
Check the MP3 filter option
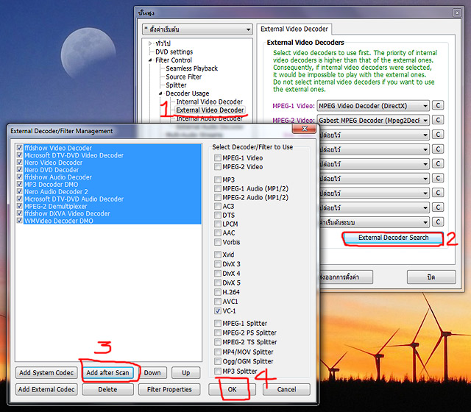pyautogui.click(x=218, y=180)
